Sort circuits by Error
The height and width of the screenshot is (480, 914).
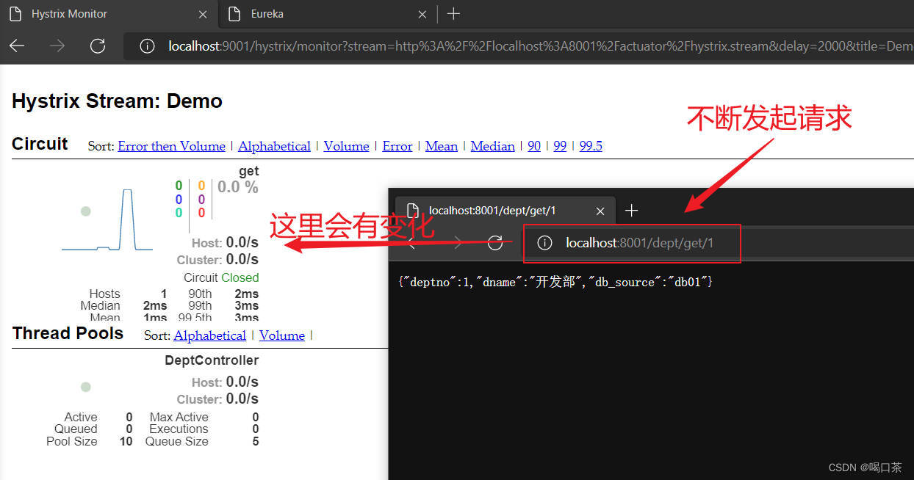[397, 146]
